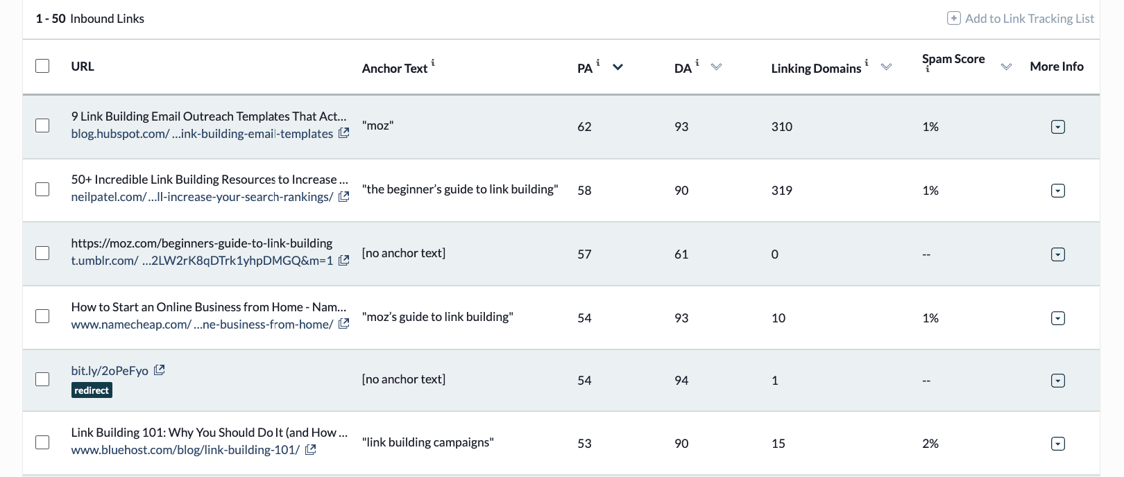Click the URL column header
Viewport: 1124px width, 477px height.
[83, 67]
